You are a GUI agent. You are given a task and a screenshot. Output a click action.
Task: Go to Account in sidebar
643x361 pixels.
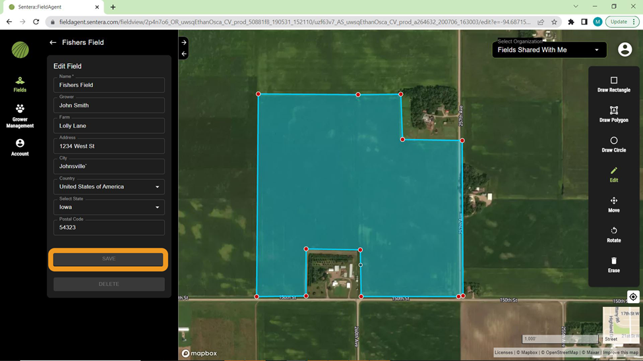(20, 148)
